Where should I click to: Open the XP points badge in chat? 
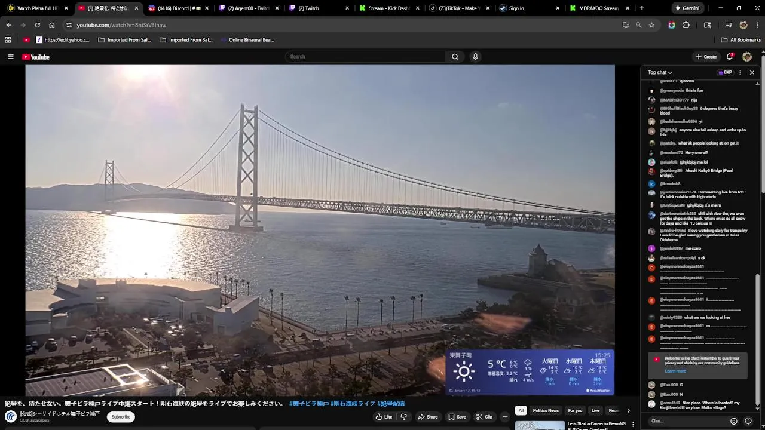(725, 73)
